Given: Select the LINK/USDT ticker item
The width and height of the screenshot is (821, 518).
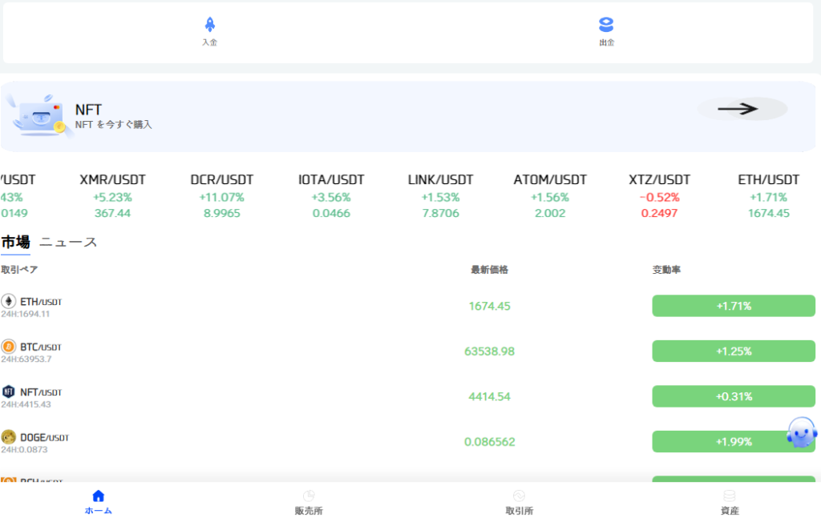Looking at the screenshot, I should (441, 196).
